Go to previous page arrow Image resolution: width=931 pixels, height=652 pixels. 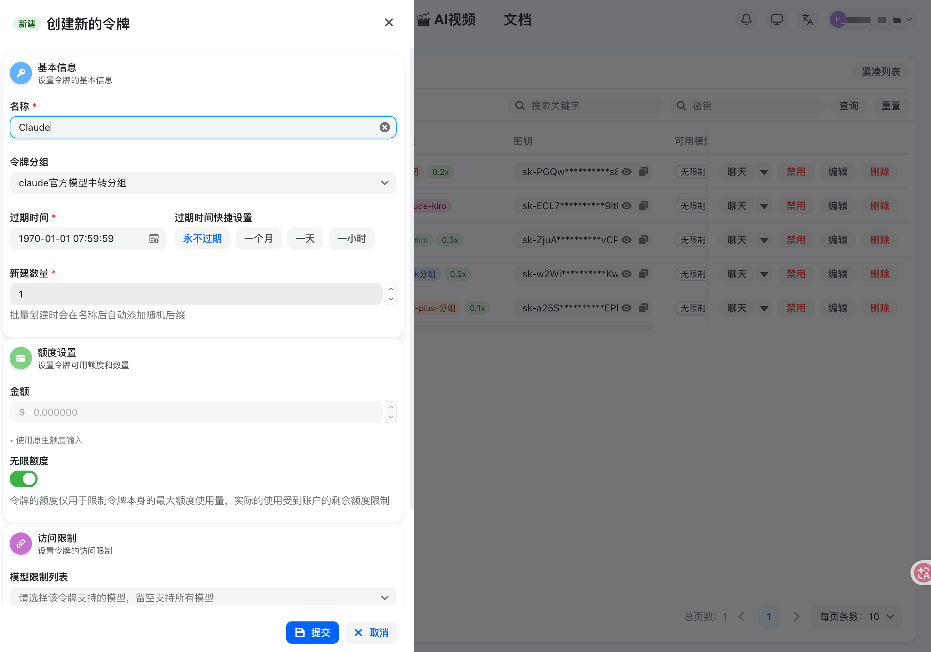coord(741,617)
